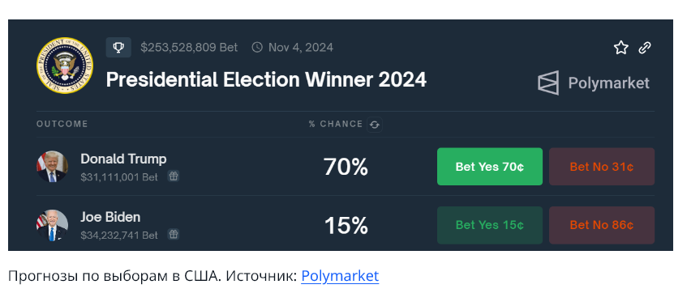Click Bet No 86¢ for Biden

602,225
